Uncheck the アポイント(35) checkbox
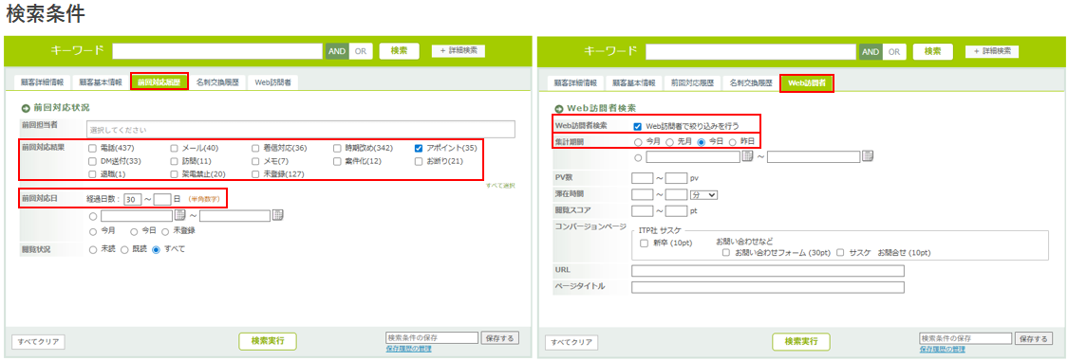 [x=420, y=148]
